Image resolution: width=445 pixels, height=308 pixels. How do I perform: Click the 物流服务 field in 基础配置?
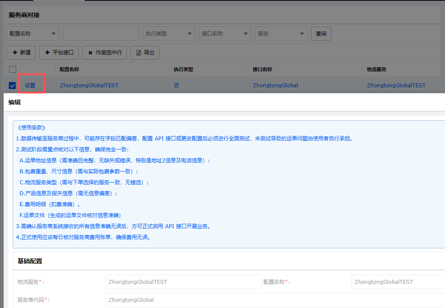[x=183, y=282]
